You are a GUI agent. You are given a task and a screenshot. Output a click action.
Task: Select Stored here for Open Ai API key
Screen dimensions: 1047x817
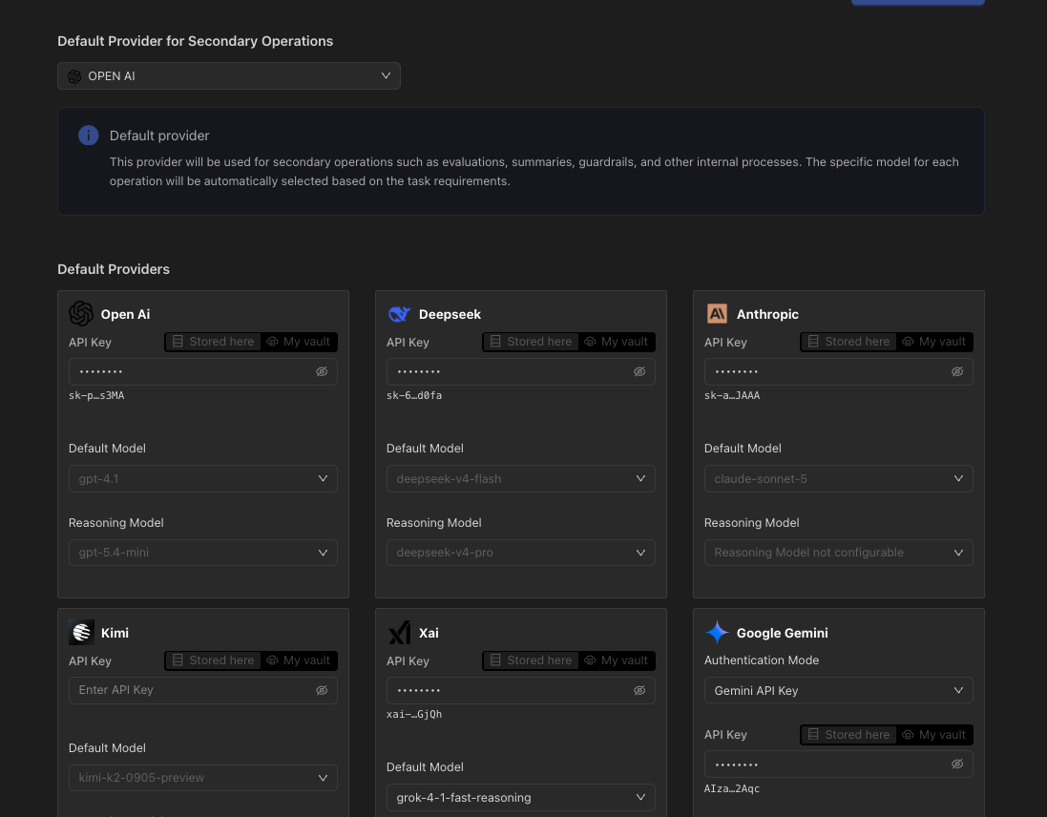pos(213,342)
